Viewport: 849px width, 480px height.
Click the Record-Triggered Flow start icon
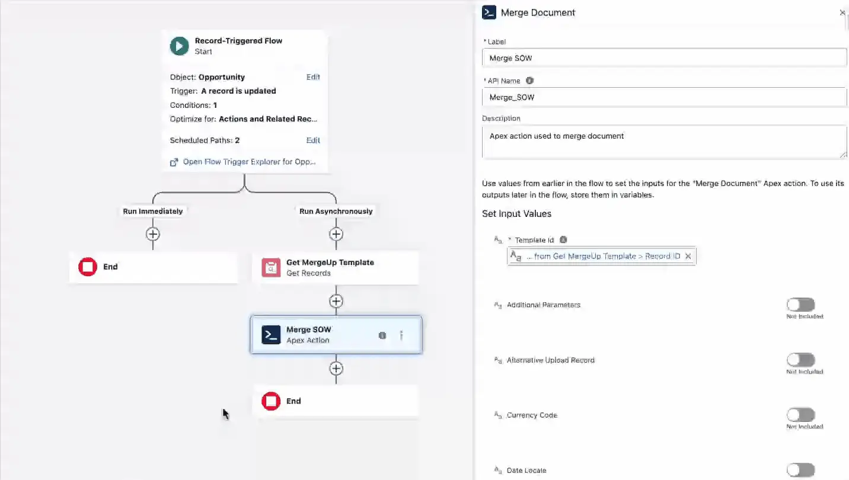coord(179,46)
